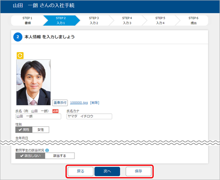This screenshot has width=220, height=180.
Task: Click the blue number 2 step badge
Action: pos(18,37)
